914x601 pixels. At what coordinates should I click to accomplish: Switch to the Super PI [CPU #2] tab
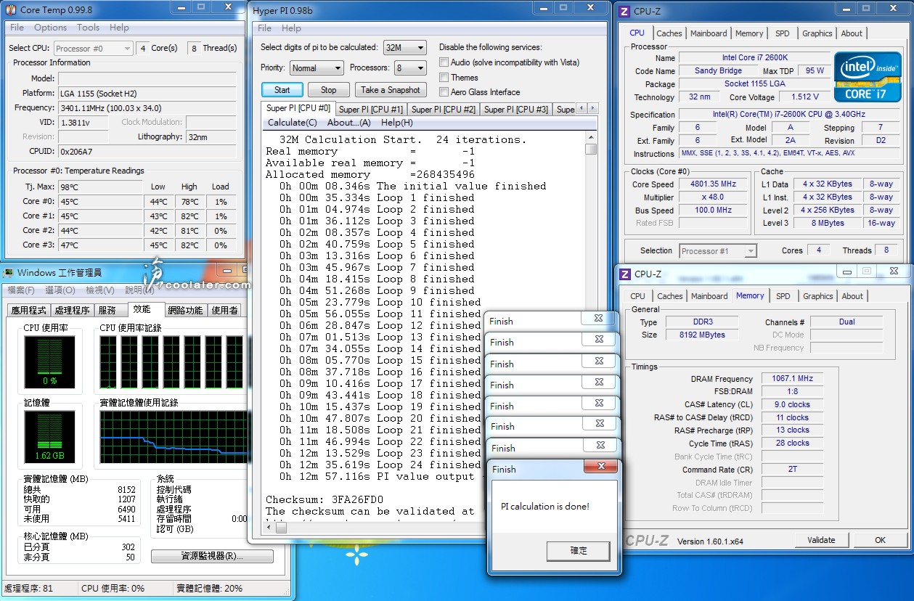coord(444,110)
